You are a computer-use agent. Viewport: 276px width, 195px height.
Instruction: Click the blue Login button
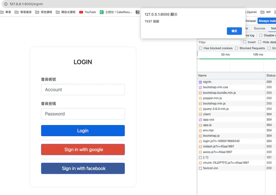click(x=83, y=131)
